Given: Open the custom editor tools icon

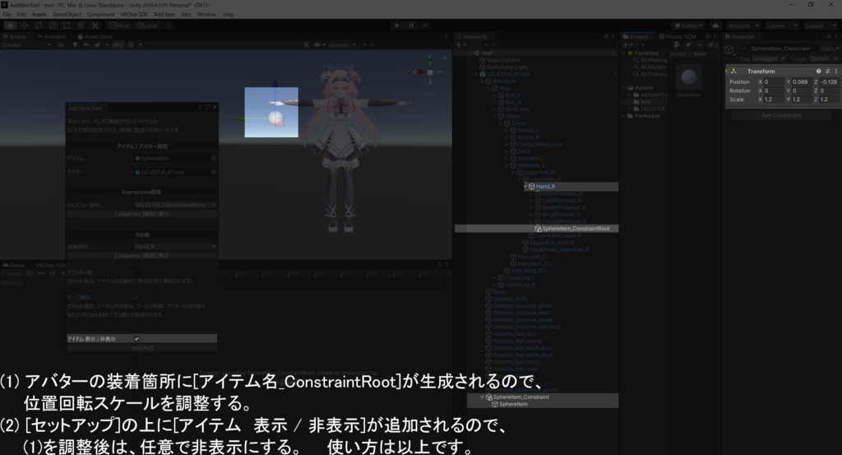Looking at the screenshot, I should pyautogui.click(x=95, y=26).
